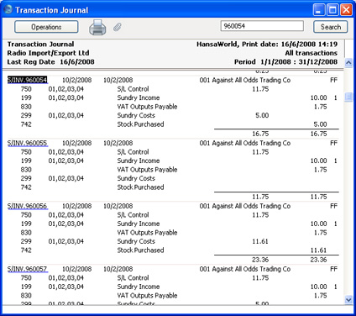Minimize the Transaction Journal window

(319, 10)
